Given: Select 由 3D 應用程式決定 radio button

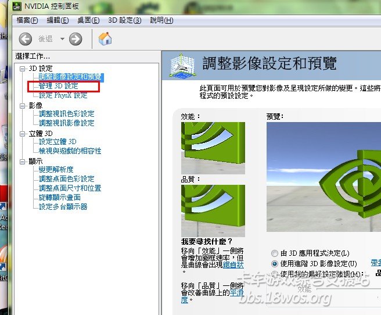Looking at the screenshot, I should click(275, 253).
